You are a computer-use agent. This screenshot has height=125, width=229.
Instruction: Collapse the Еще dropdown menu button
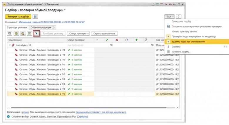pos(169,17)
